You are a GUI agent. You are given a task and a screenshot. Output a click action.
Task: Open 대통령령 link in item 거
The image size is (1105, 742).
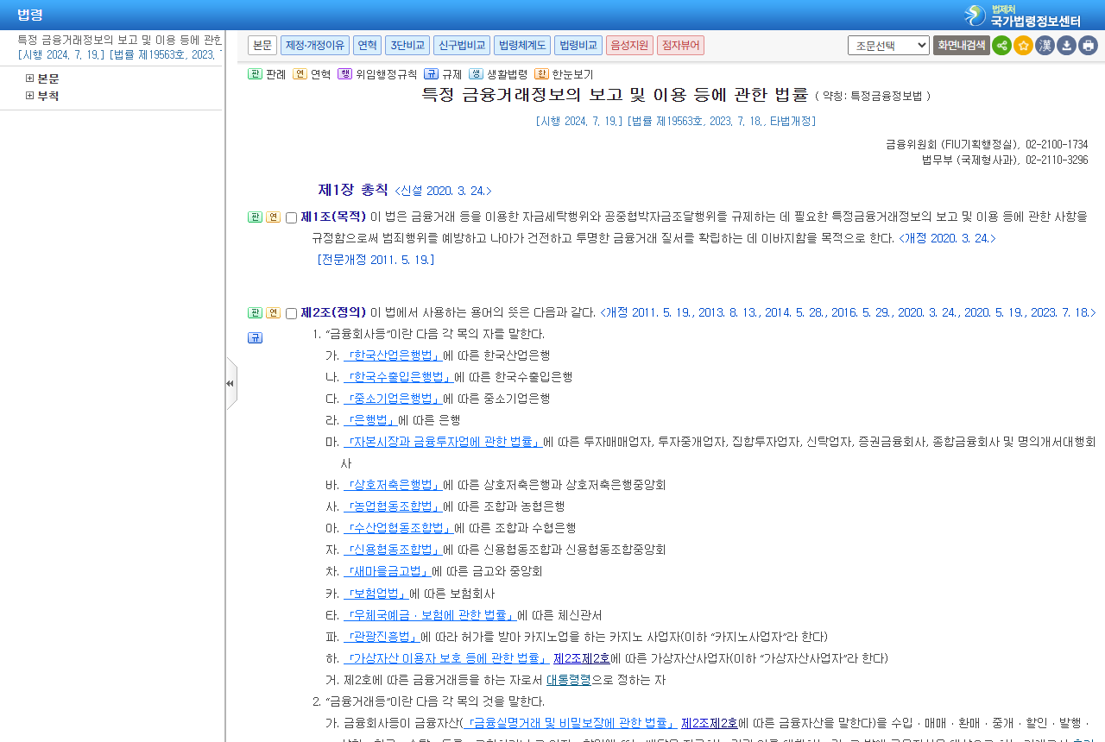tap(569, 680)
